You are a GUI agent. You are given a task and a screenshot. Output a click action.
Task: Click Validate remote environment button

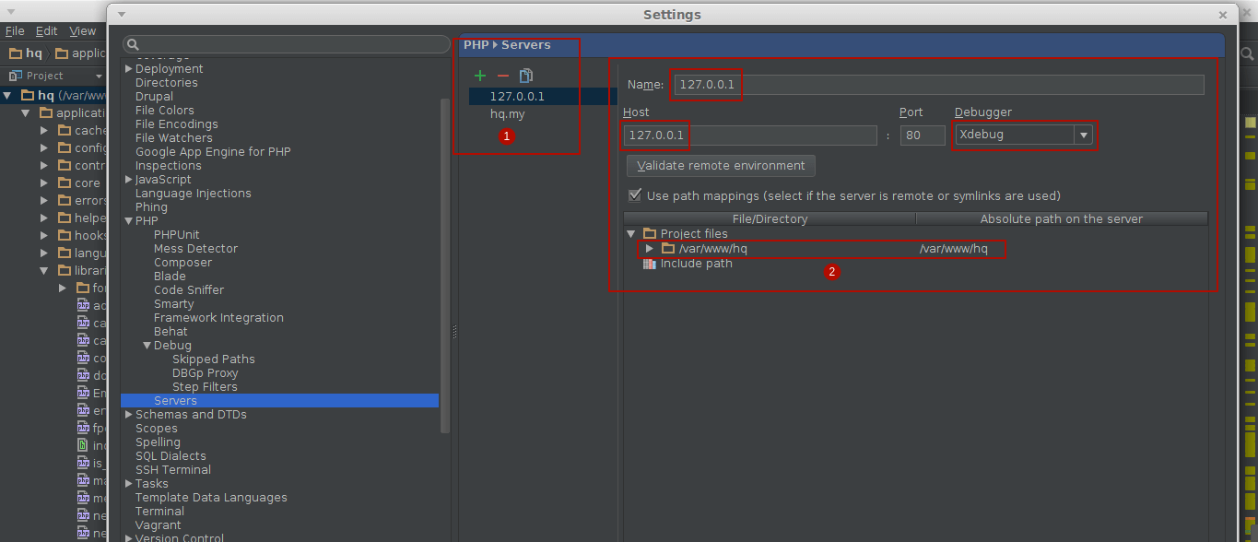click(721, 166)
